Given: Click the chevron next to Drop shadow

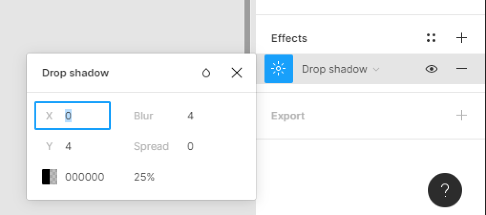Looking at the screenshot, I should [x=376, y=69].
